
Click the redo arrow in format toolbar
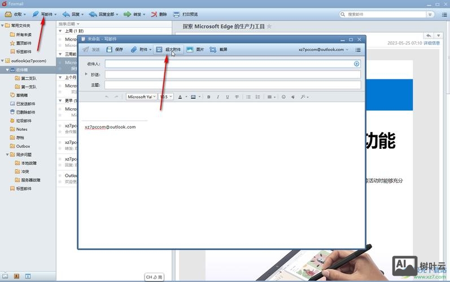[116, 97]
